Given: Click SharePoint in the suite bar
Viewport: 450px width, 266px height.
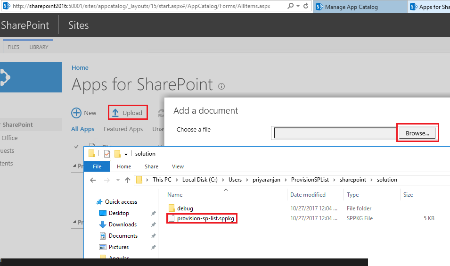Looking at the screenshot, I should [25, 25].
